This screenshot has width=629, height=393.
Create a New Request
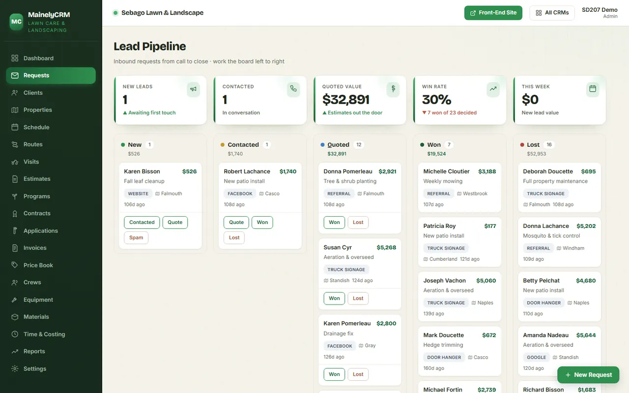588,375
